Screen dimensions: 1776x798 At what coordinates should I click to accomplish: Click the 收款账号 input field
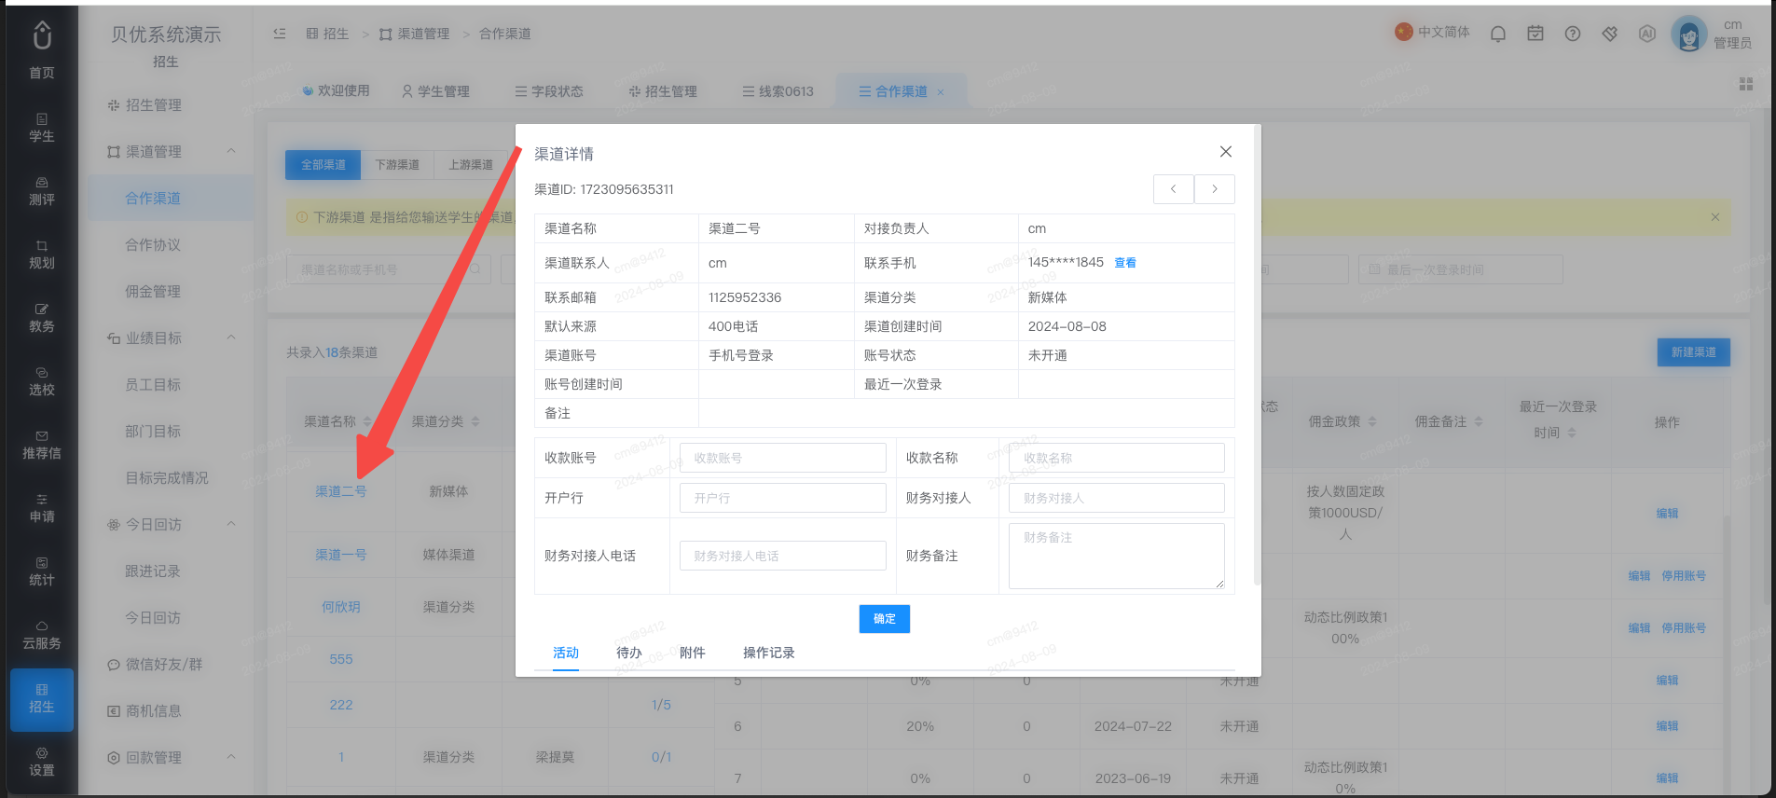(x=783, y=458)
